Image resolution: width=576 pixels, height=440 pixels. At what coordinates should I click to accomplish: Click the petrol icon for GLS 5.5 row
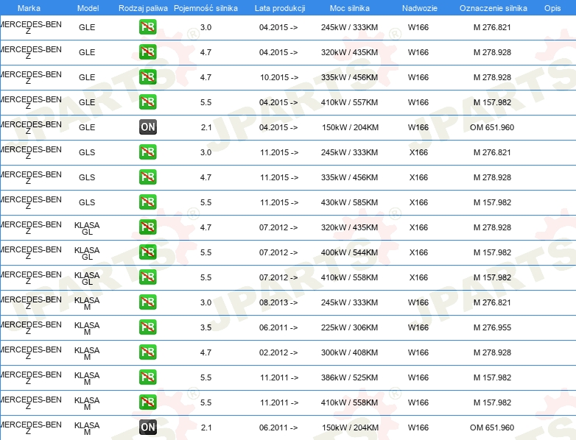(x=147, y=202)
